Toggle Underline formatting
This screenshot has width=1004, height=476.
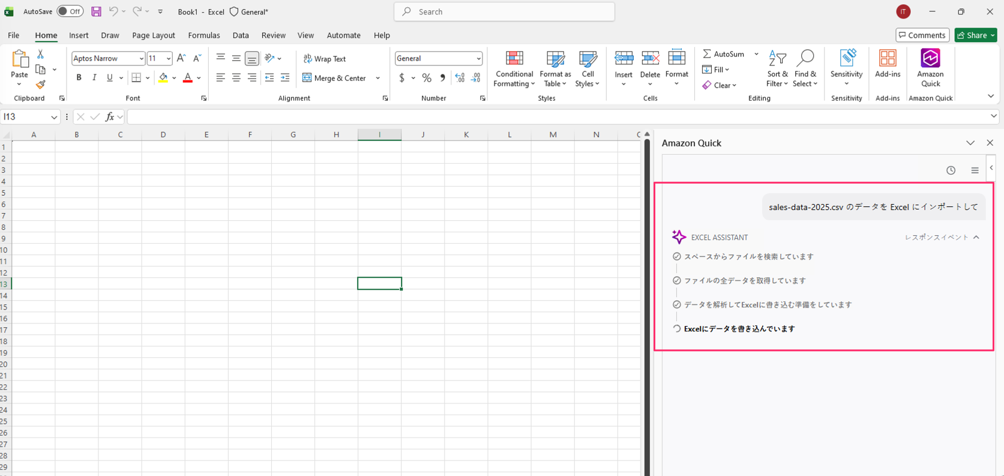pos(109,77)
